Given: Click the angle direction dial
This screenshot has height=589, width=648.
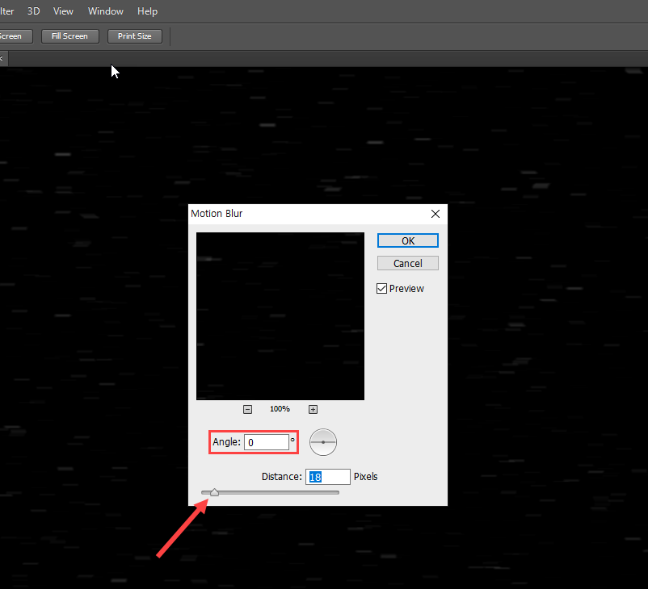Looking at the screenshot, I should click(x=323, y=442).
